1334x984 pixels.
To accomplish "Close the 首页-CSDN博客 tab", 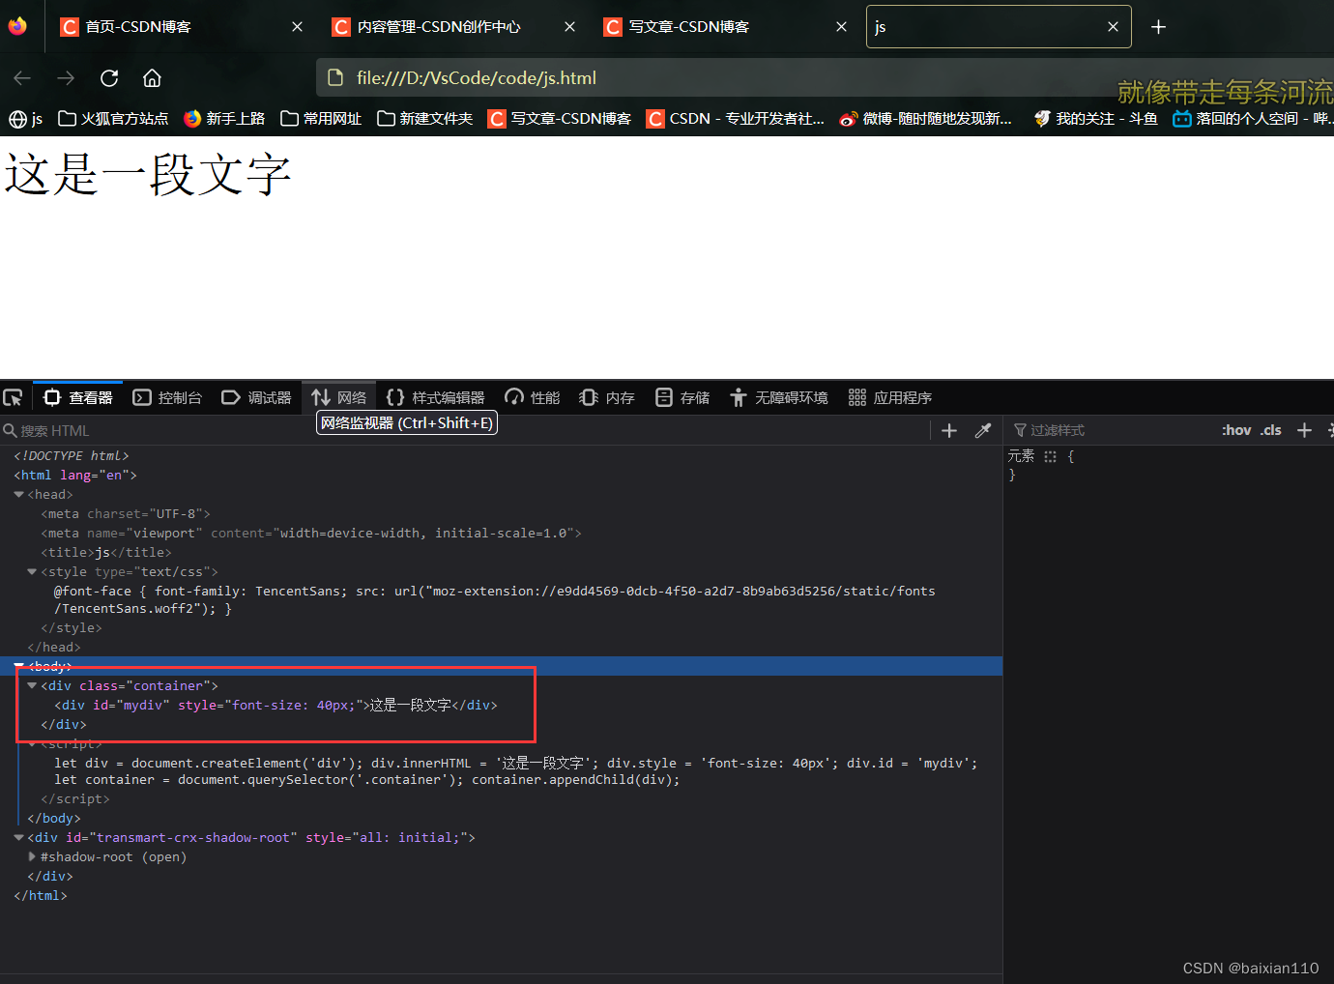I will click(297, 27).
